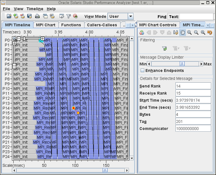This screenshot has width=216, height=175.
Task: Open the Help menu
Action: pyautogui.click(x=51, y=9)
